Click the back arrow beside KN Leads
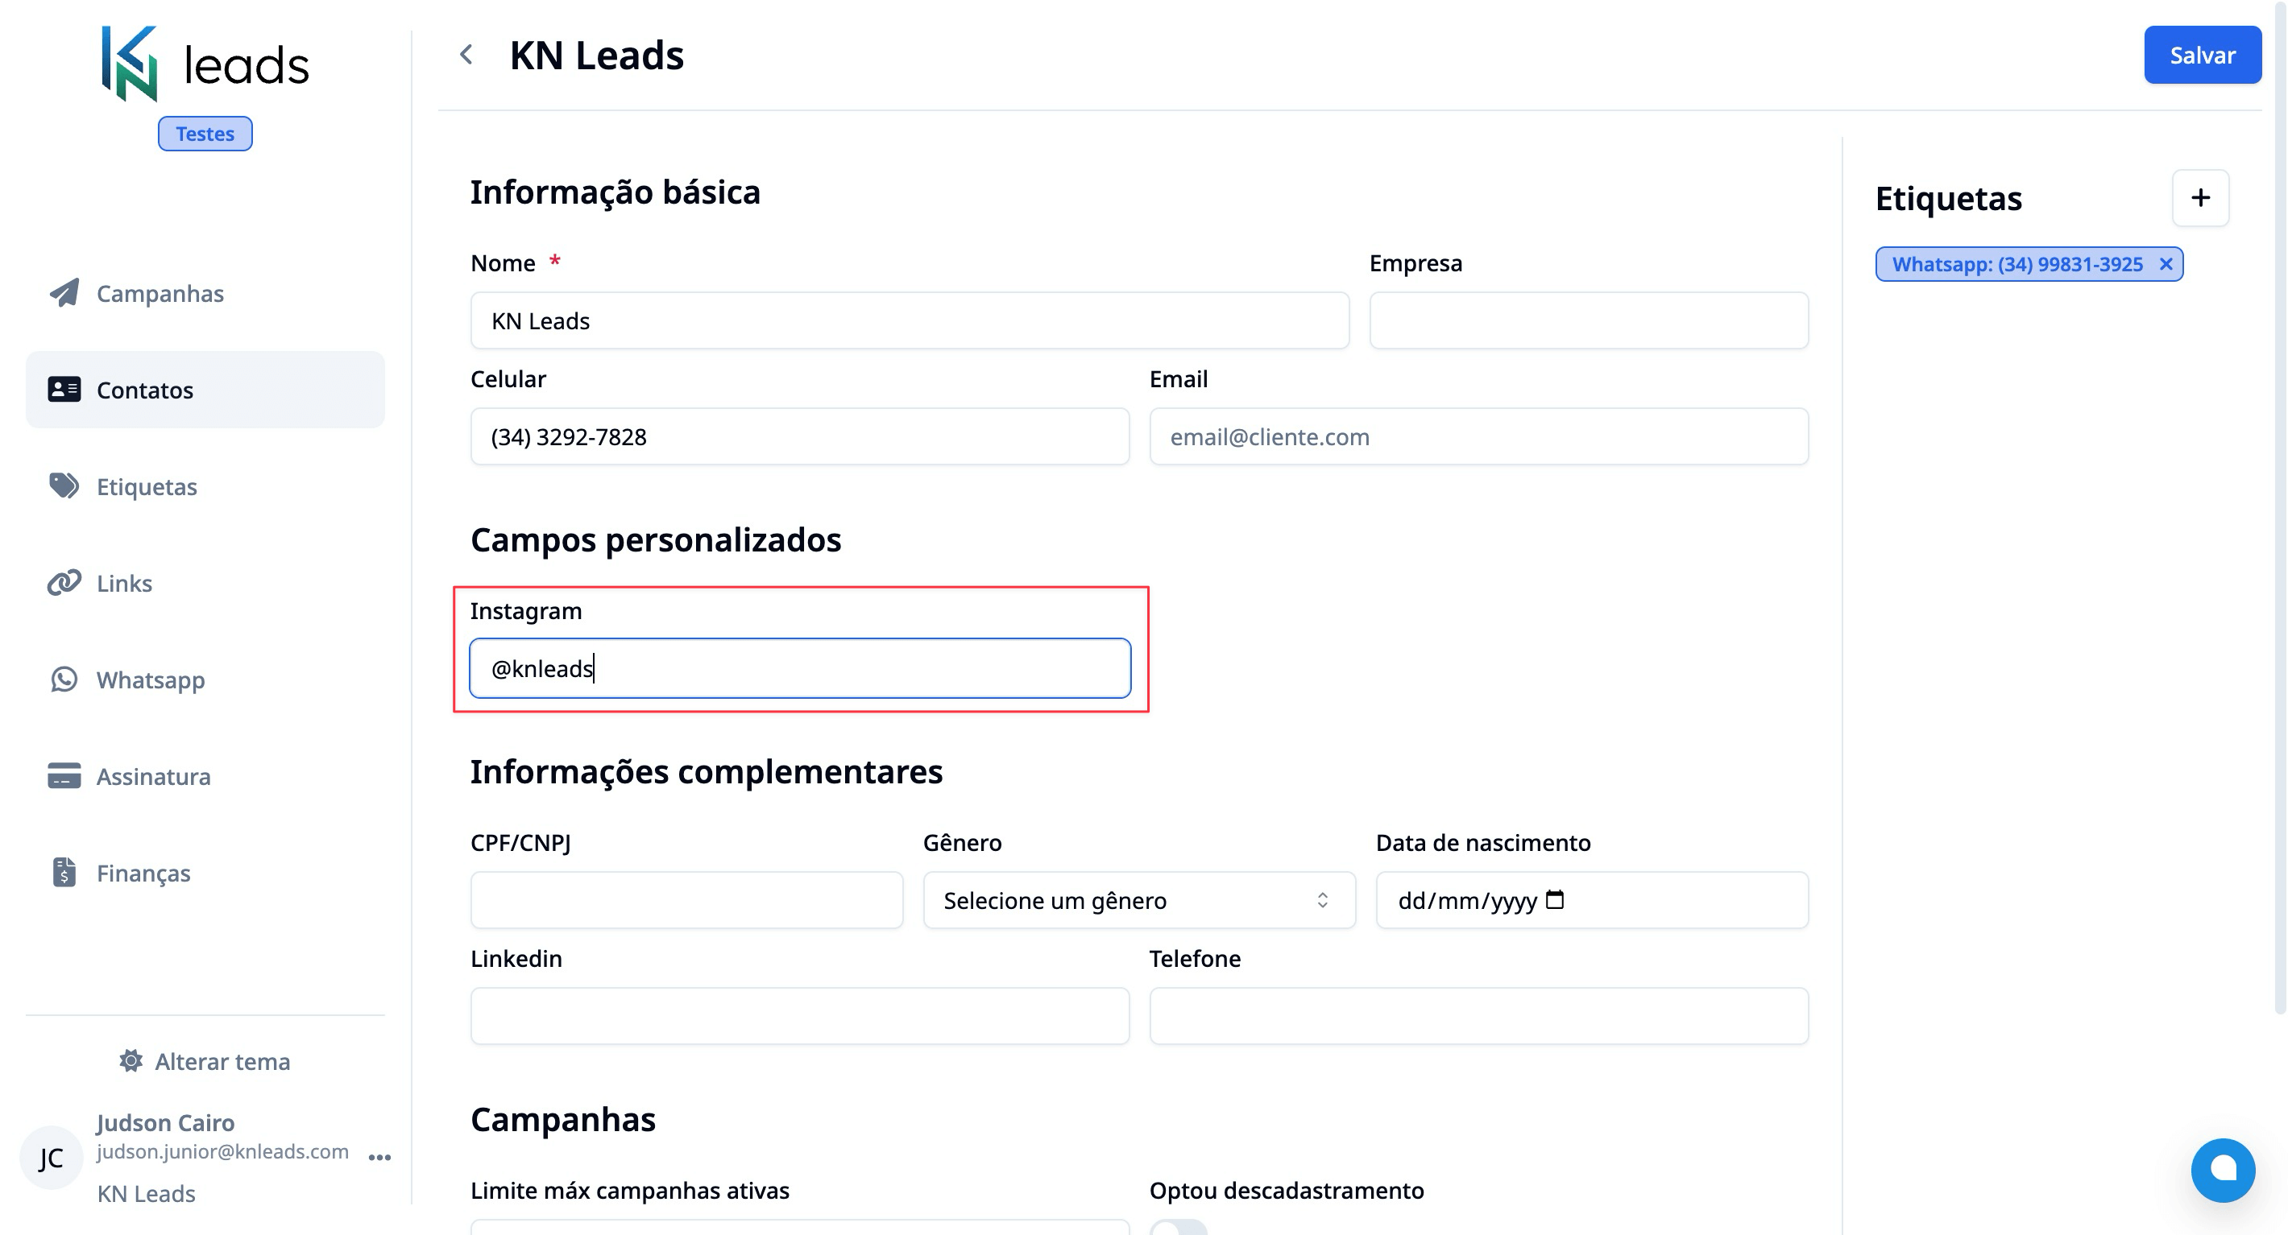The height and width of the screenshot is (1235, 2288). click(466, 55)
